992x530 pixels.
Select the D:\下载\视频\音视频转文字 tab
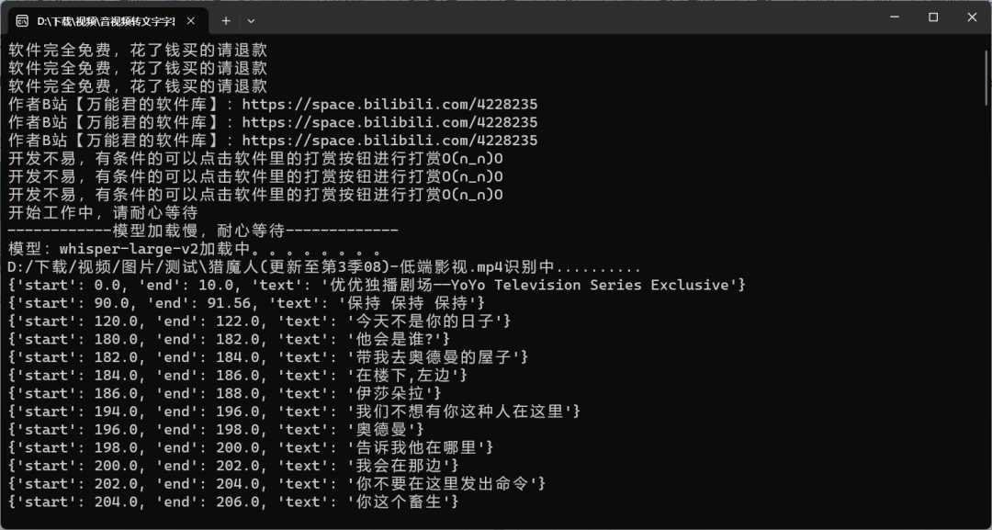(106, 19)
